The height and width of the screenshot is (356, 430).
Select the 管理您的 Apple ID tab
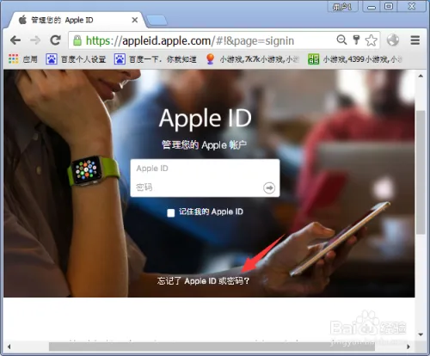pyautogui.click(x=75, y=20)
